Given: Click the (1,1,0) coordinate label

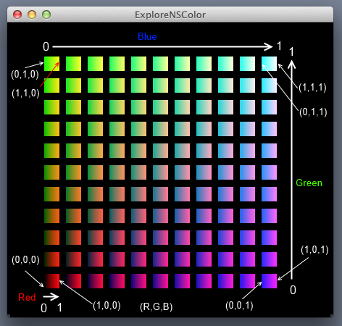Looking at the screenshot, I should [x=25, y=93].
